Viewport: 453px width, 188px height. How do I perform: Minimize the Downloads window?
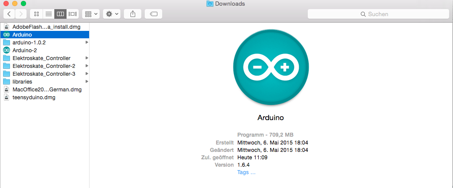[14, 4]
